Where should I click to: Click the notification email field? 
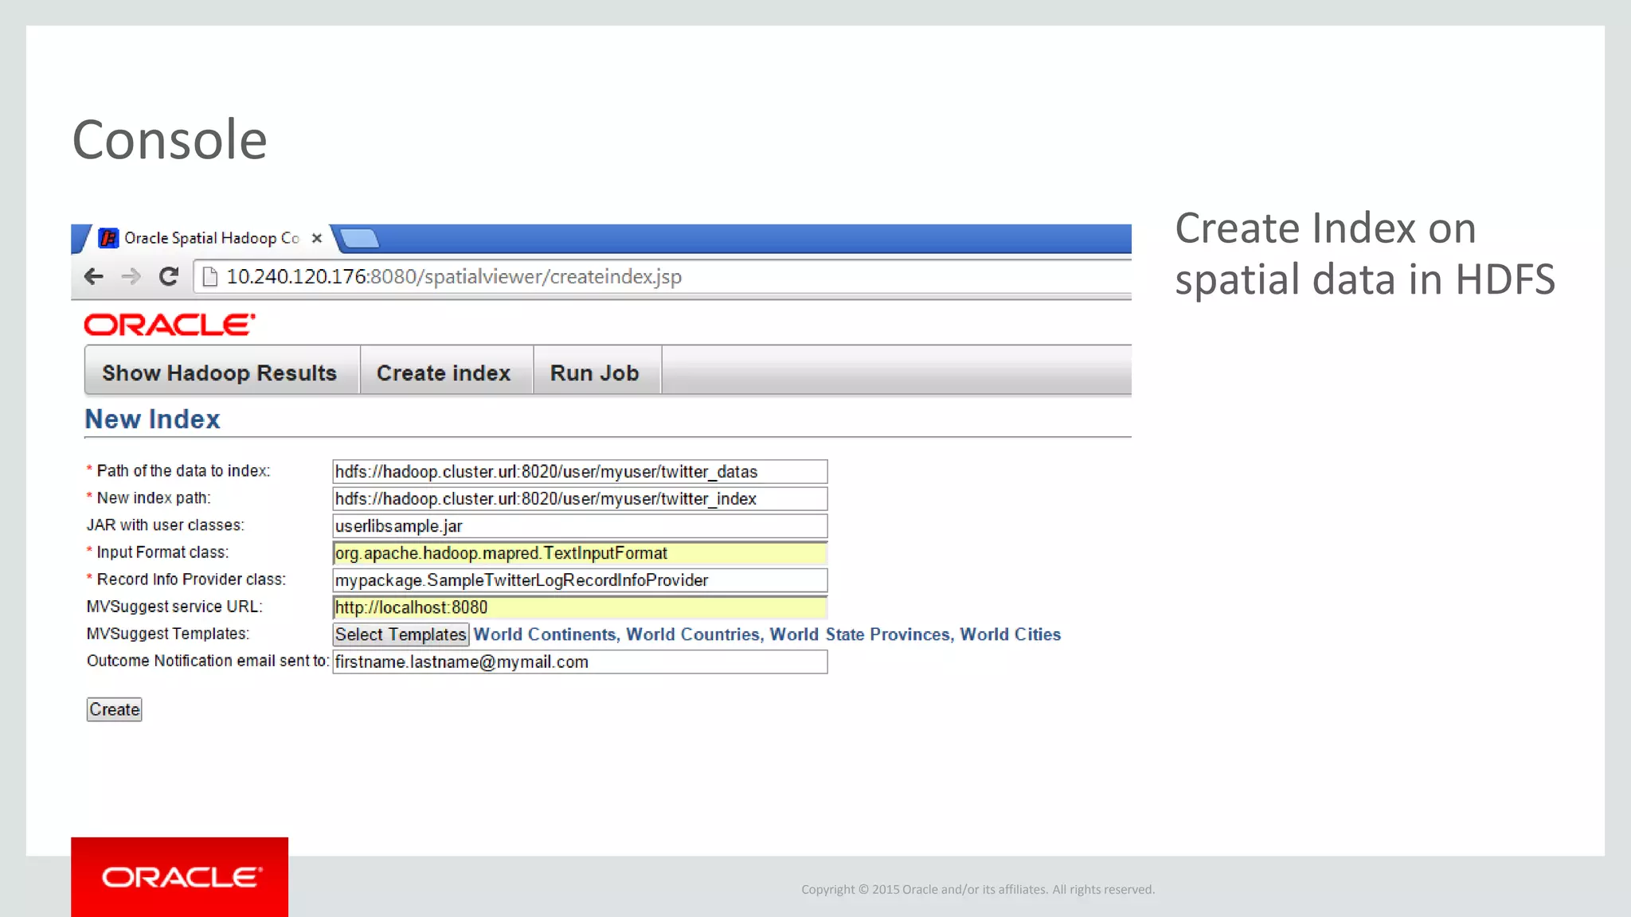click(x=579, y=661)
